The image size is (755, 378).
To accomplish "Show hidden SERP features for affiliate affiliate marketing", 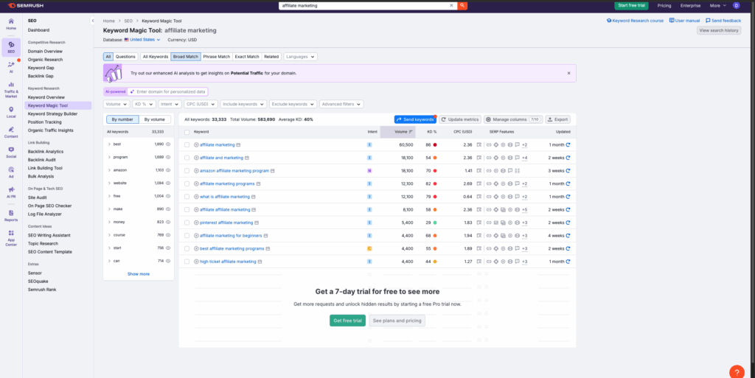I will (524, 210).
